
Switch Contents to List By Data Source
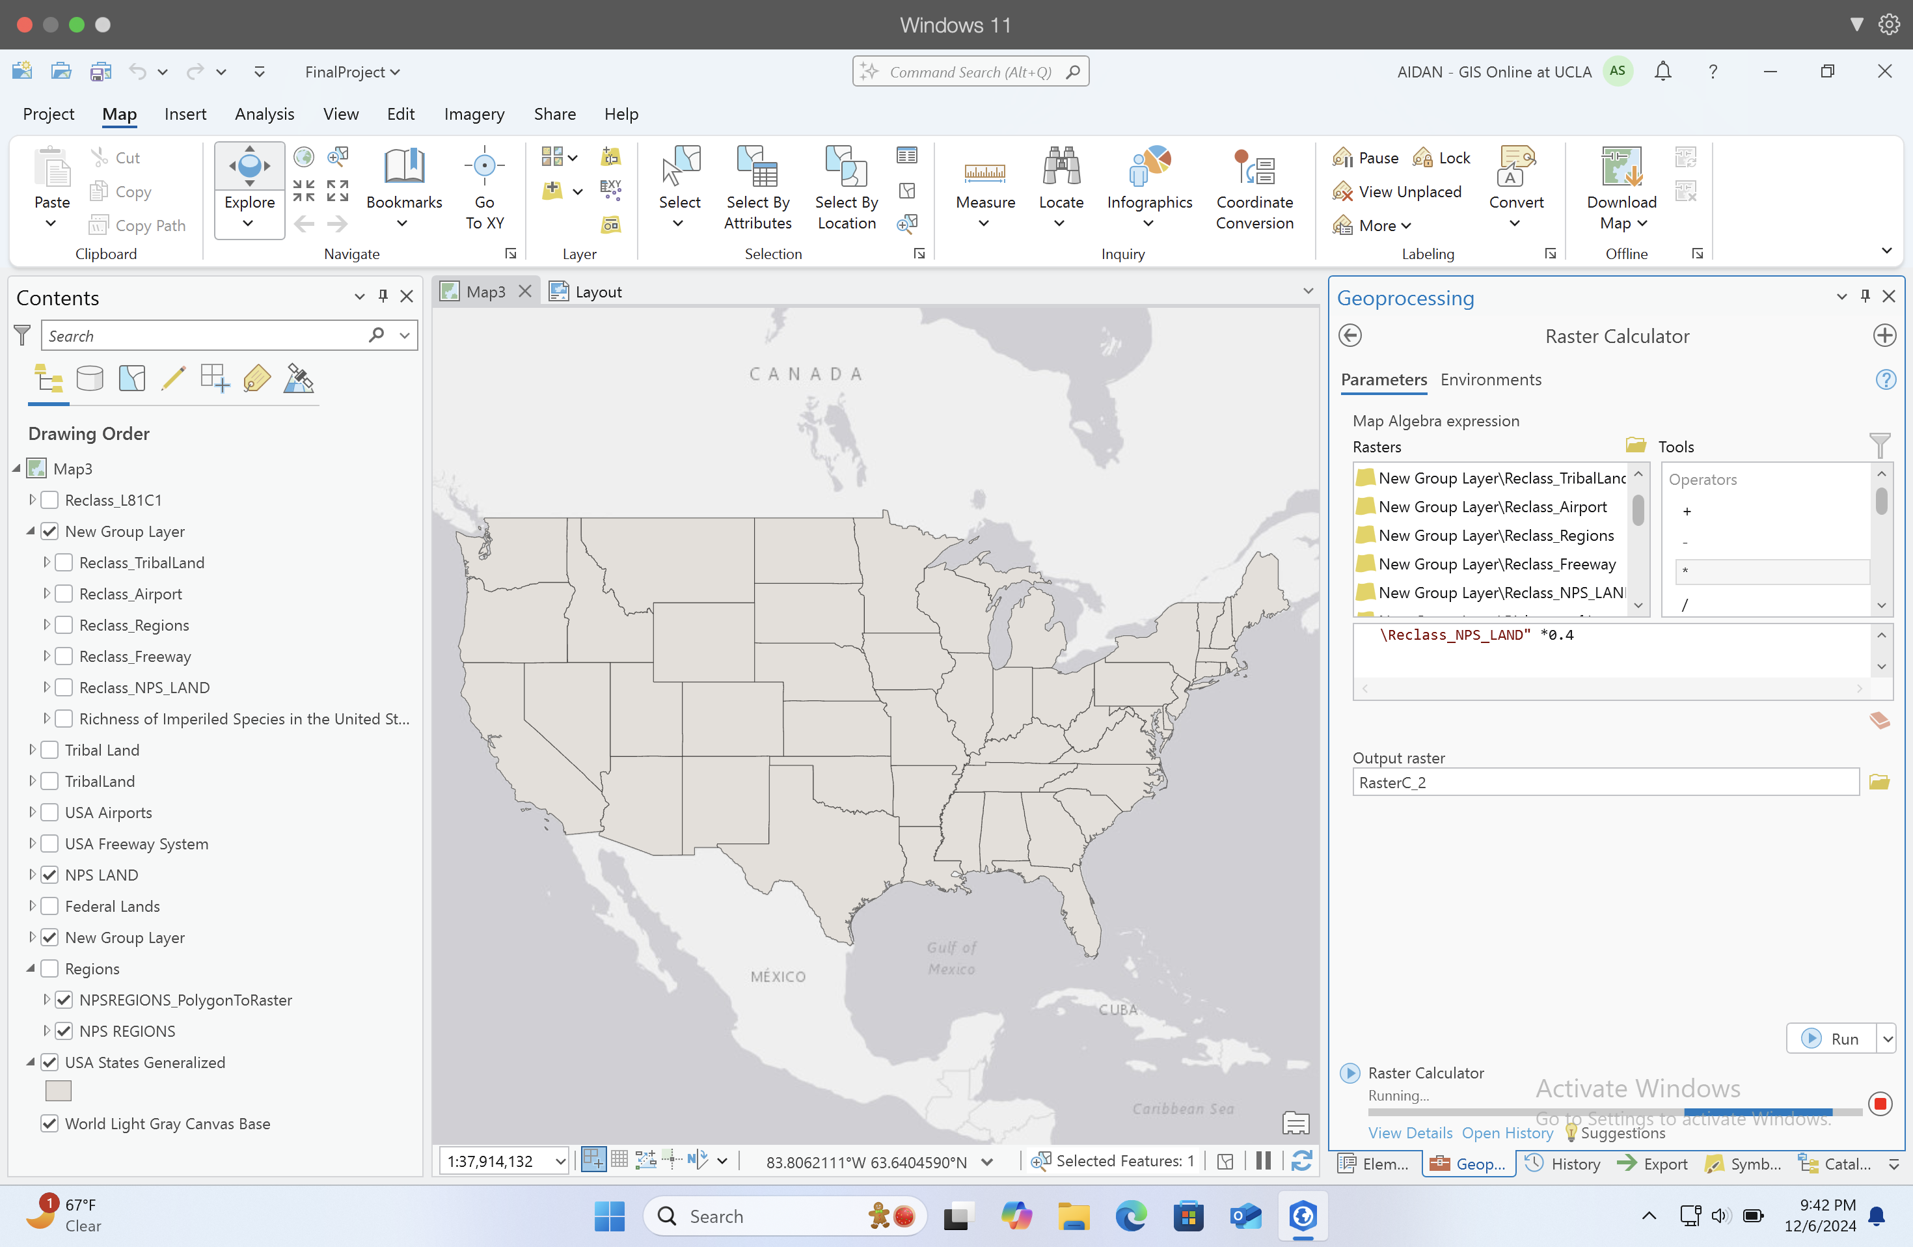(90, 378)
